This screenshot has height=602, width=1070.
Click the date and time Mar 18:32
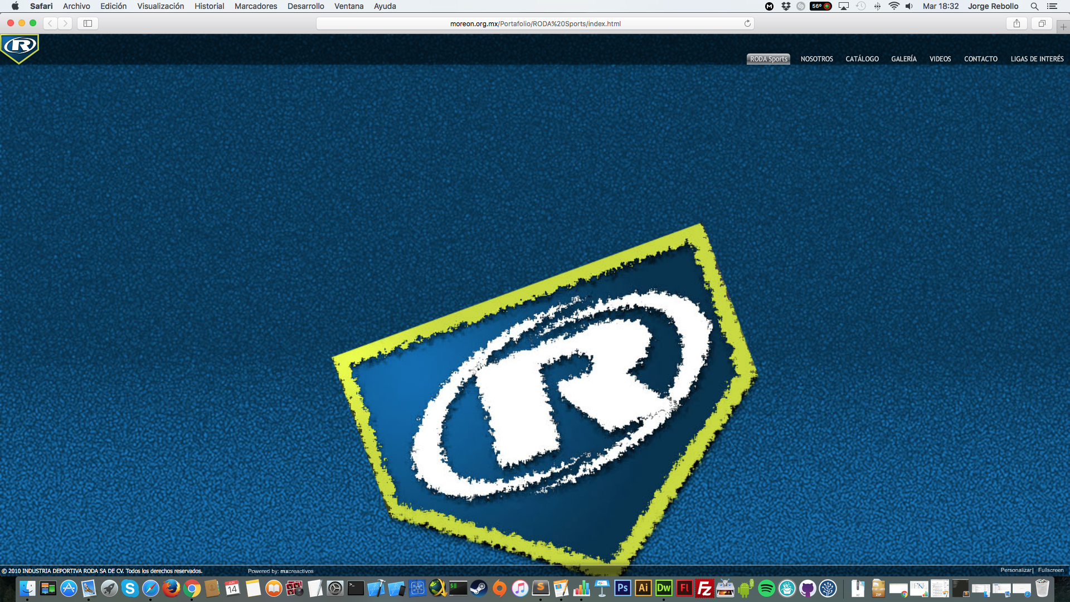pos(941,6)
